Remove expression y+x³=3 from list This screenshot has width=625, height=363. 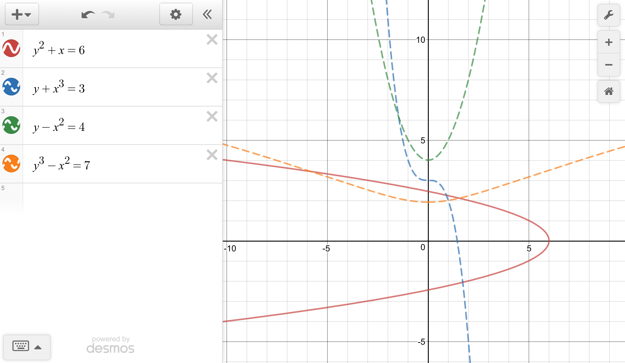(212, 78)
